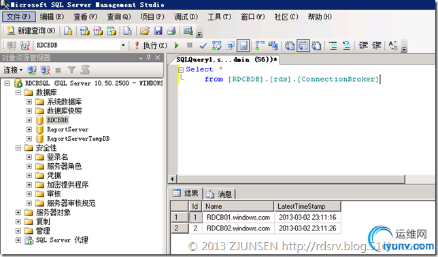Click the Object Explorer Disconnect icon
The width and height of the screenshot is (438, 257).
pos(45,70)
